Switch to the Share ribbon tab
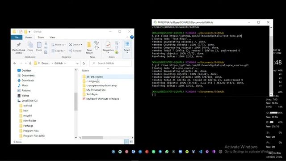The image size is (286, 161). click(41, 37)
